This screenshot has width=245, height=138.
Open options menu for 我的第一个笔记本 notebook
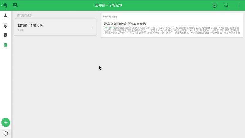click(92, 28)
